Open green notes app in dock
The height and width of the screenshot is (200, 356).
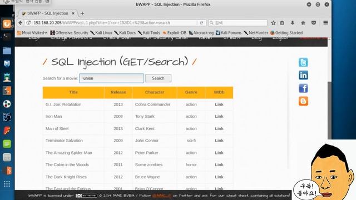(7, 144)
